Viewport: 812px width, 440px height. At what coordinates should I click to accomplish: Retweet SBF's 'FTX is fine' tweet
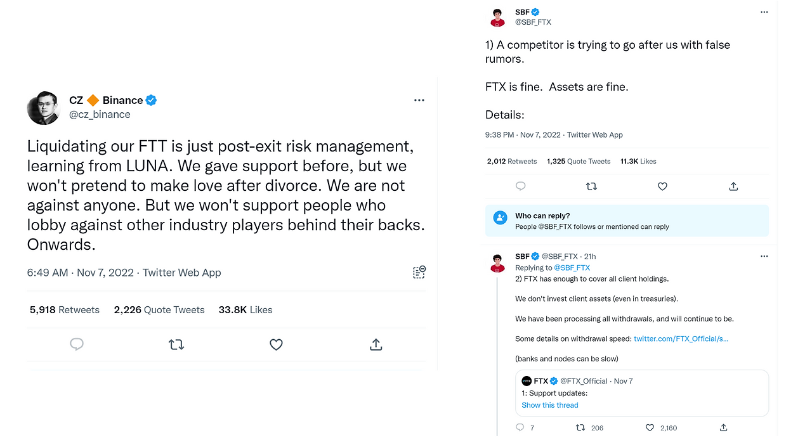pos(591,186)
